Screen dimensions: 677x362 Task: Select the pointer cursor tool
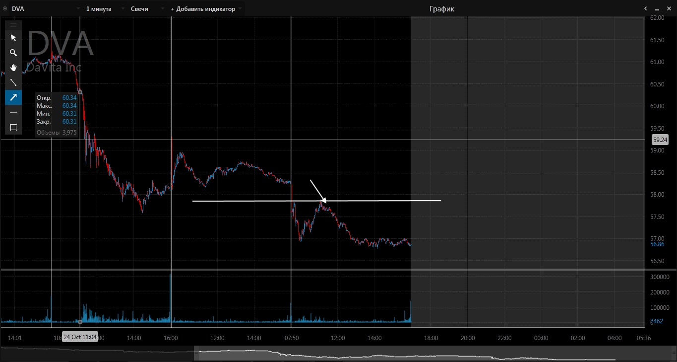point(13,38)
